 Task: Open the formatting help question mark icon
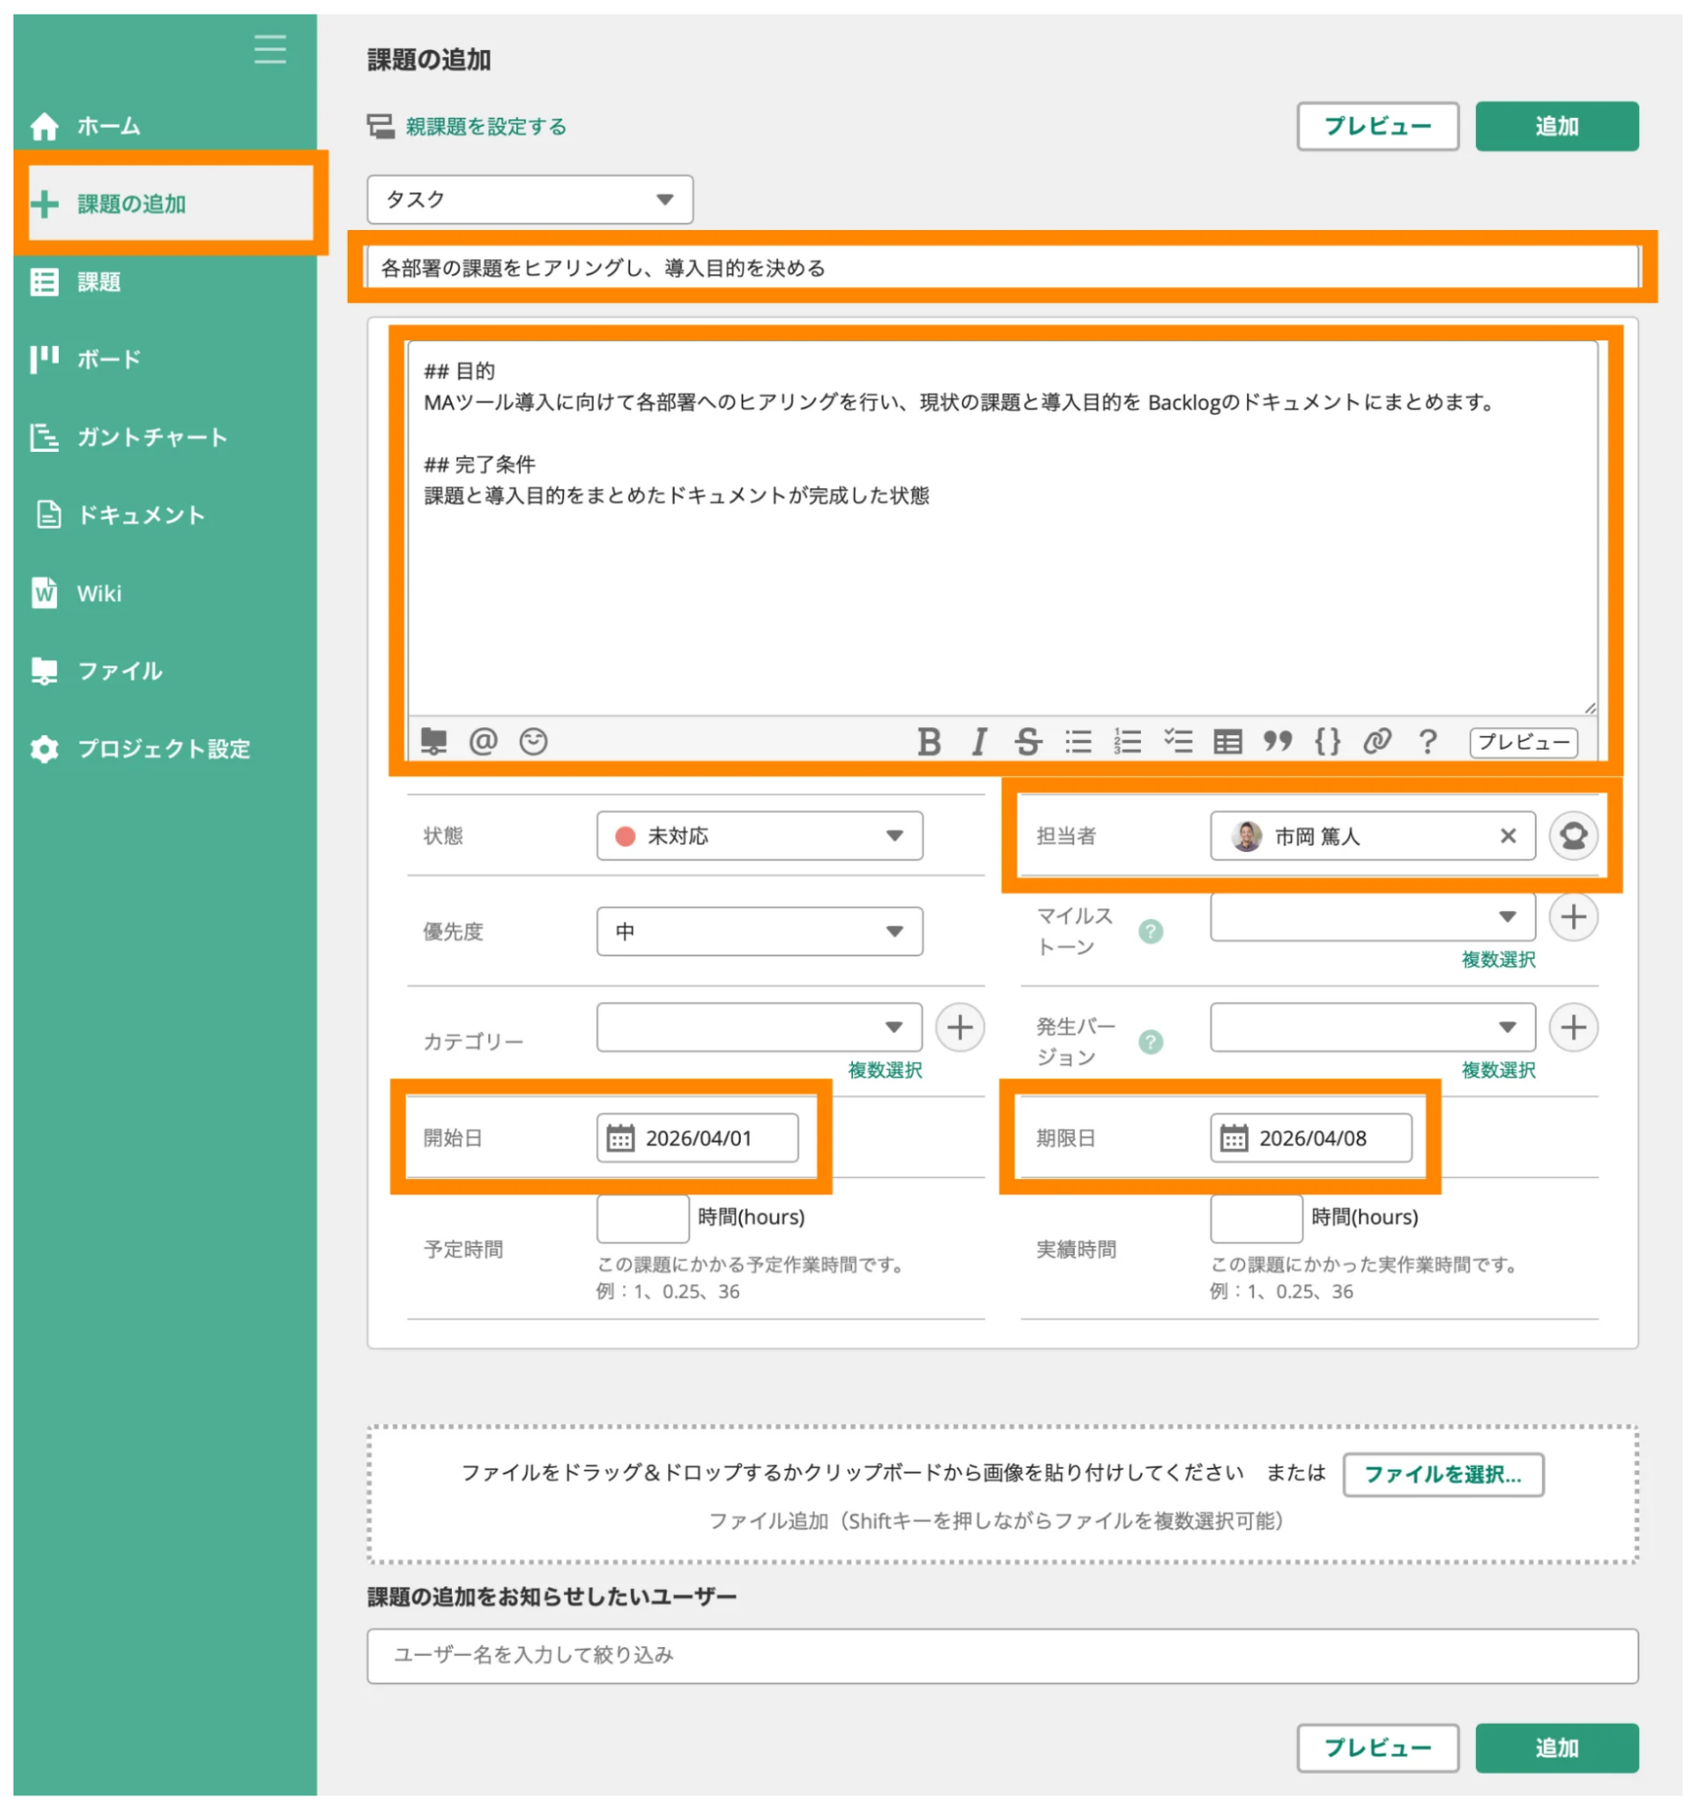coord(1428,742)
